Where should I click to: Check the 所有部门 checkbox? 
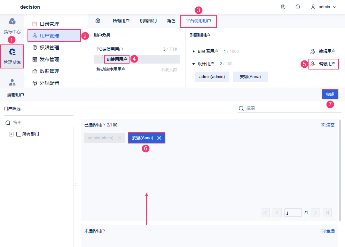click(x=19, y=134)
